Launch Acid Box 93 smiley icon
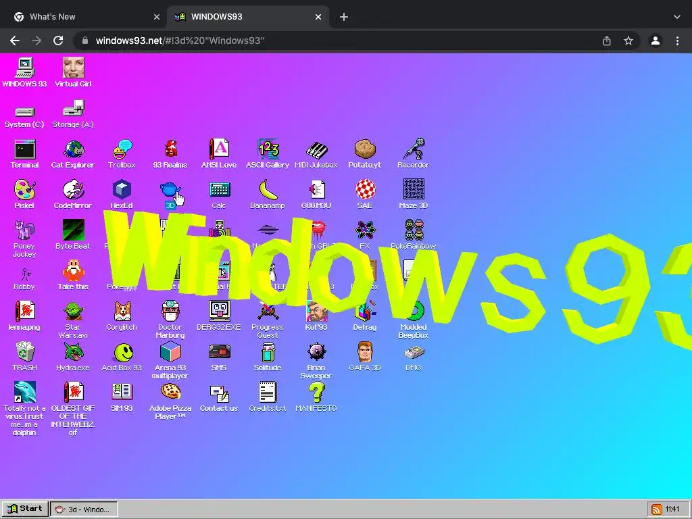This screenshot has height=519, width=692. click(x=123, y=352)
